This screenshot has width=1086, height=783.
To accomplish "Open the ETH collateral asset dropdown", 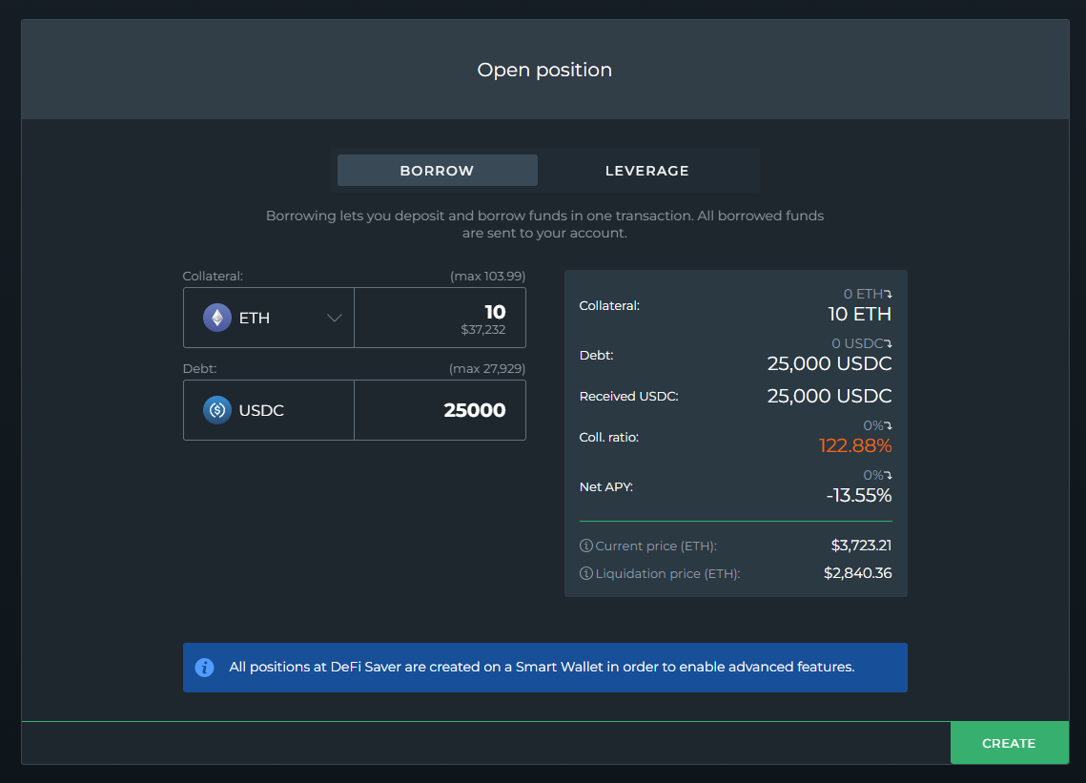I will (269, 318).
